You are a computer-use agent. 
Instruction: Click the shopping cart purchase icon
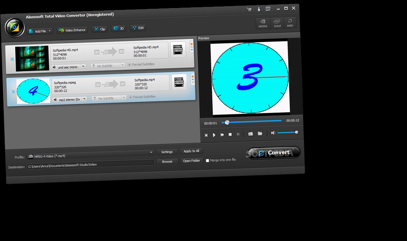(250, 10)
